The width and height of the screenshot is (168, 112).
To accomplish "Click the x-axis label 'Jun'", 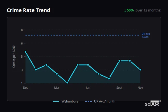I will 88,88.
